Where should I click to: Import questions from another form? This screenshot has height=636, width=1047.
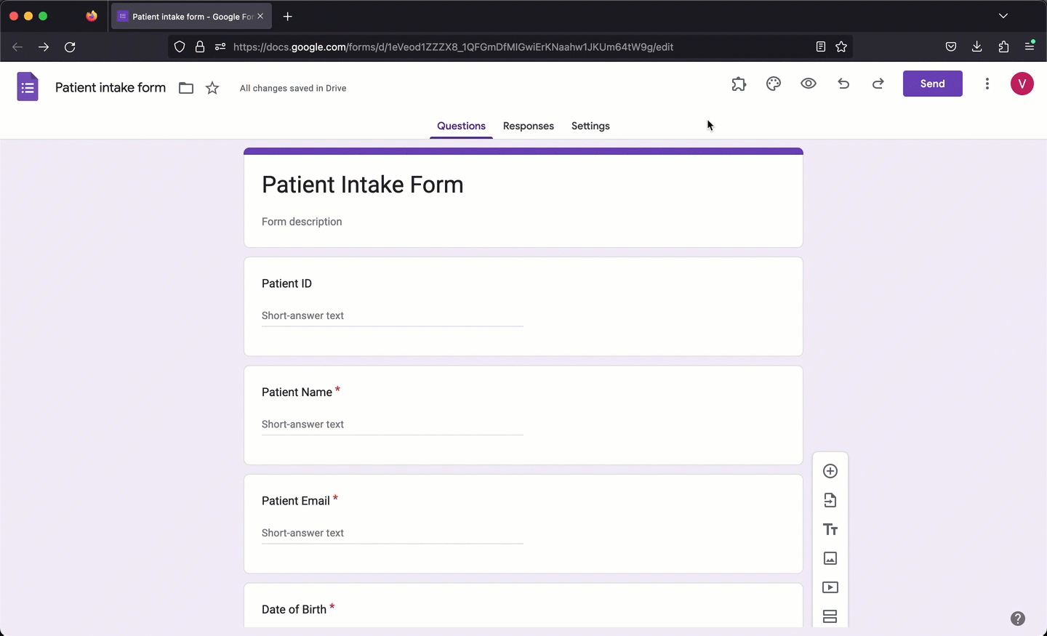830,500
